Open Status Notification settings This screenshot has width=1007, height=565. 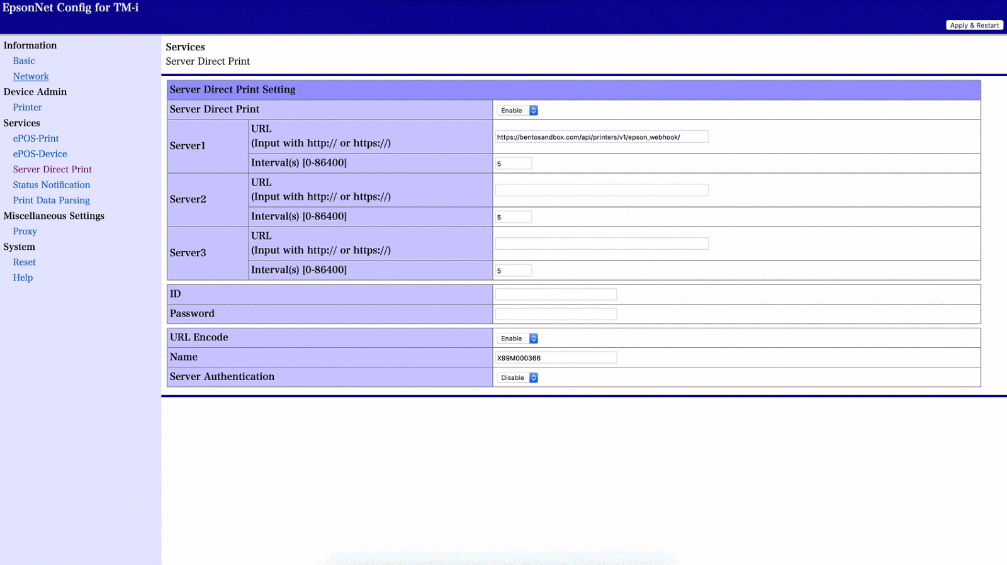52,185
